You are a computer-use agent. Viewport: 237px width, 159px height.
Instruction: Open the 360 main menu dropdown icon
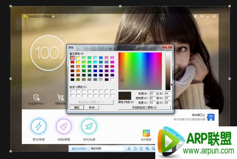point(201,16)
